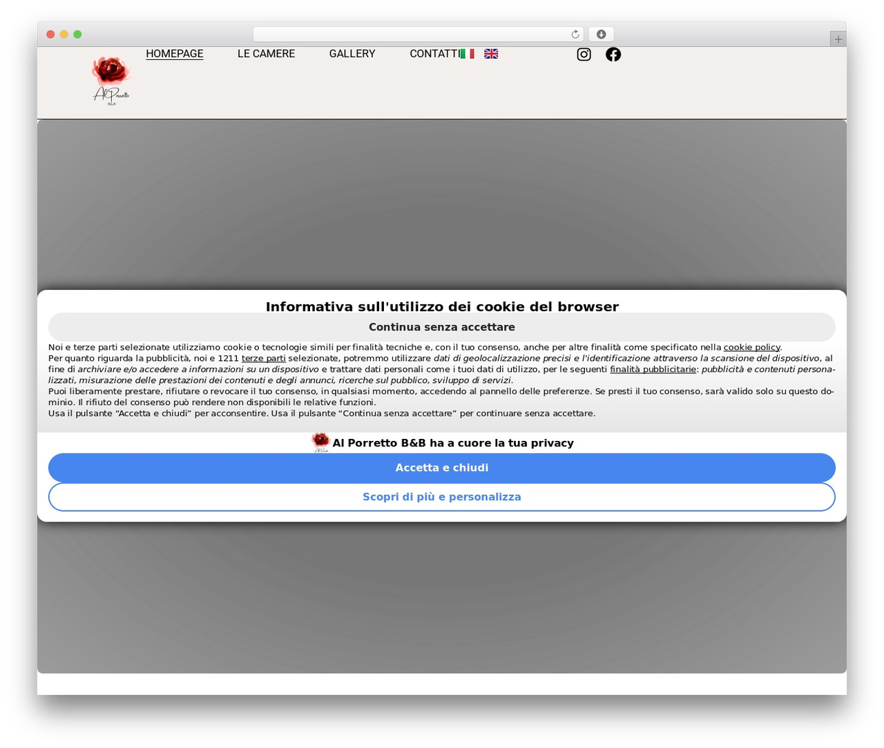884x748 pixels.
Task: Switch language with the Italian flag
Action: (x=468, y=54)
